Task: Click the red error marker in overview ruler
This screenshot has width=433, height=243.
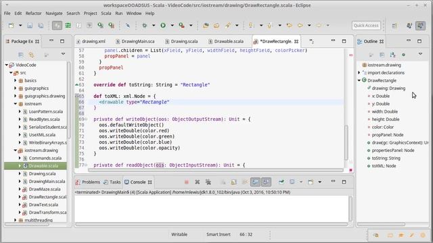Action: pos(350,55)
